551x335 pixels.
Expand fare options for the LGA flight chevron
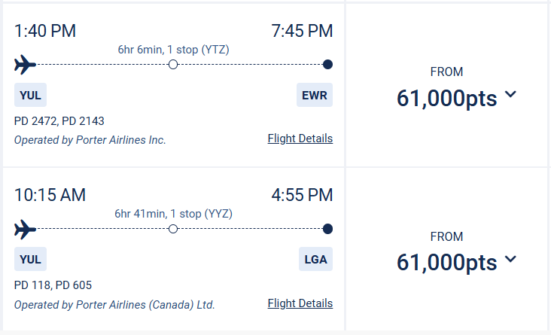(x=511, y=259)
